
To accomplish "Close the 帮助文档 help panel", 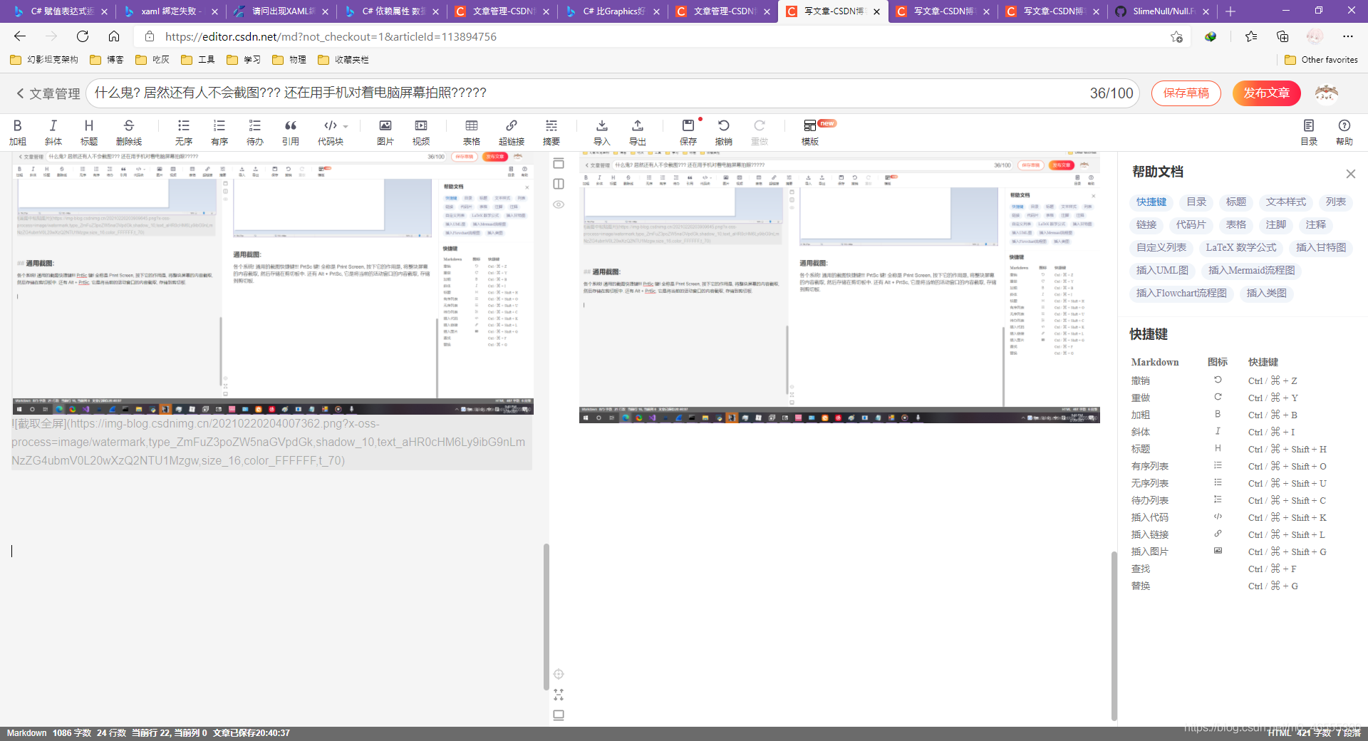I will pos(1350,174).
